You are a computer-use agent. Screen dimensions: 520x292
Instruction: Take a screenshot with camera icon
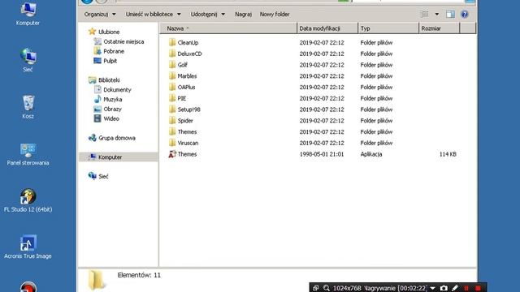444,288
